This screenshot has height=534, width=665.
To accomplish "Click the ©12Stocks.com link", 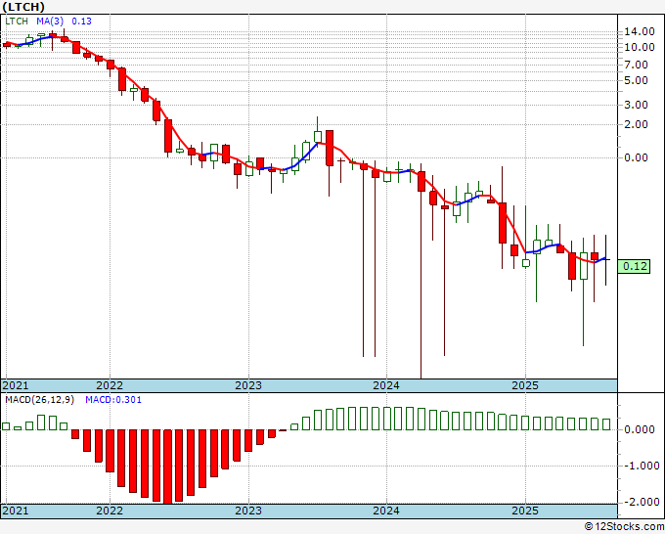I will 624,527.
